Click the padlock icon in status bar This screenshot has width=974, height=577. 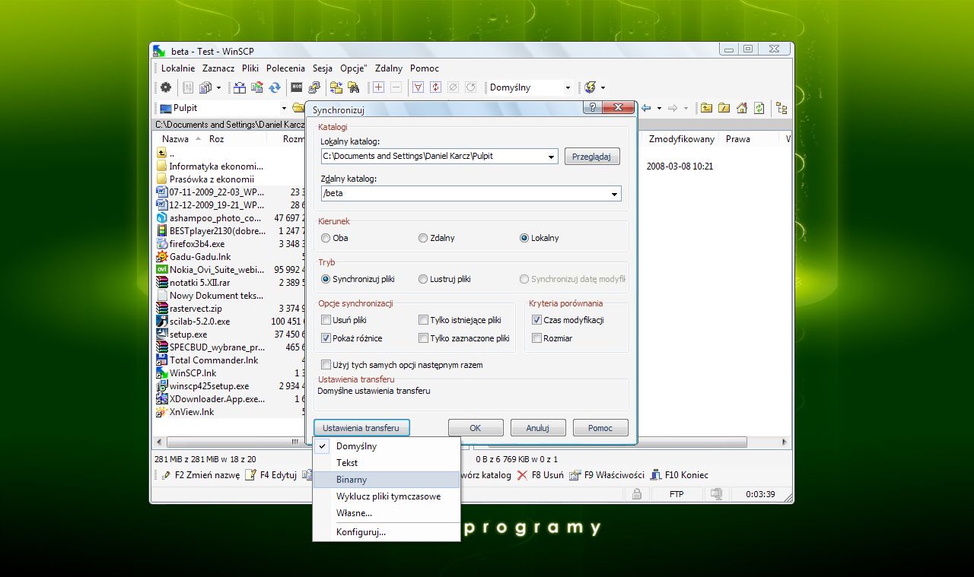tap(636, 494)
